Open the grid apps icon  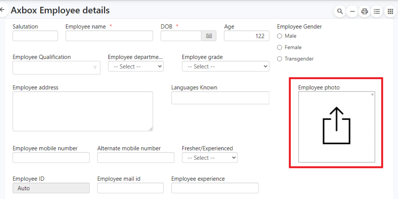[x=390, y=11]
